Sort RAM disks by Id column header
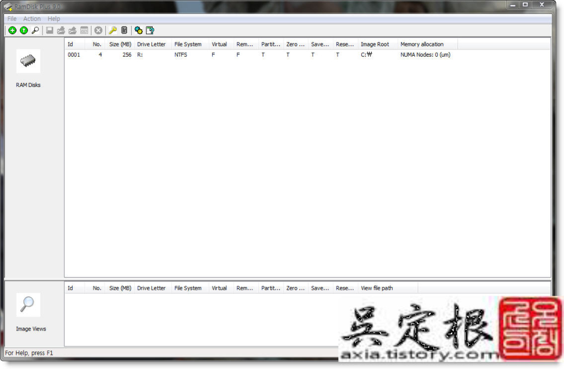The image size is (564, 369). (74, 44)
